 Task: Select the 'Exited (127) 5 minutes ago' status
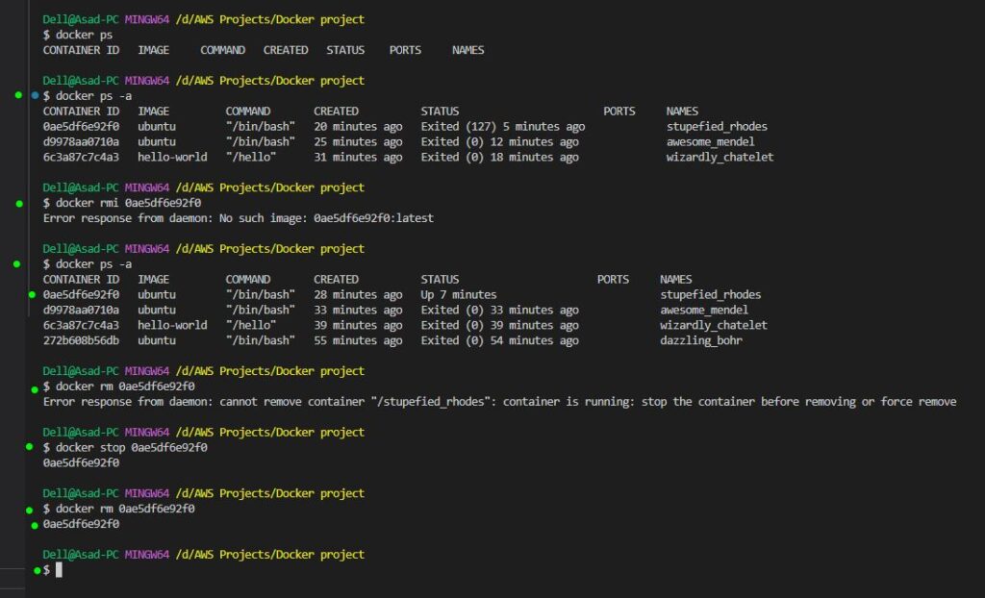[502, 126]
